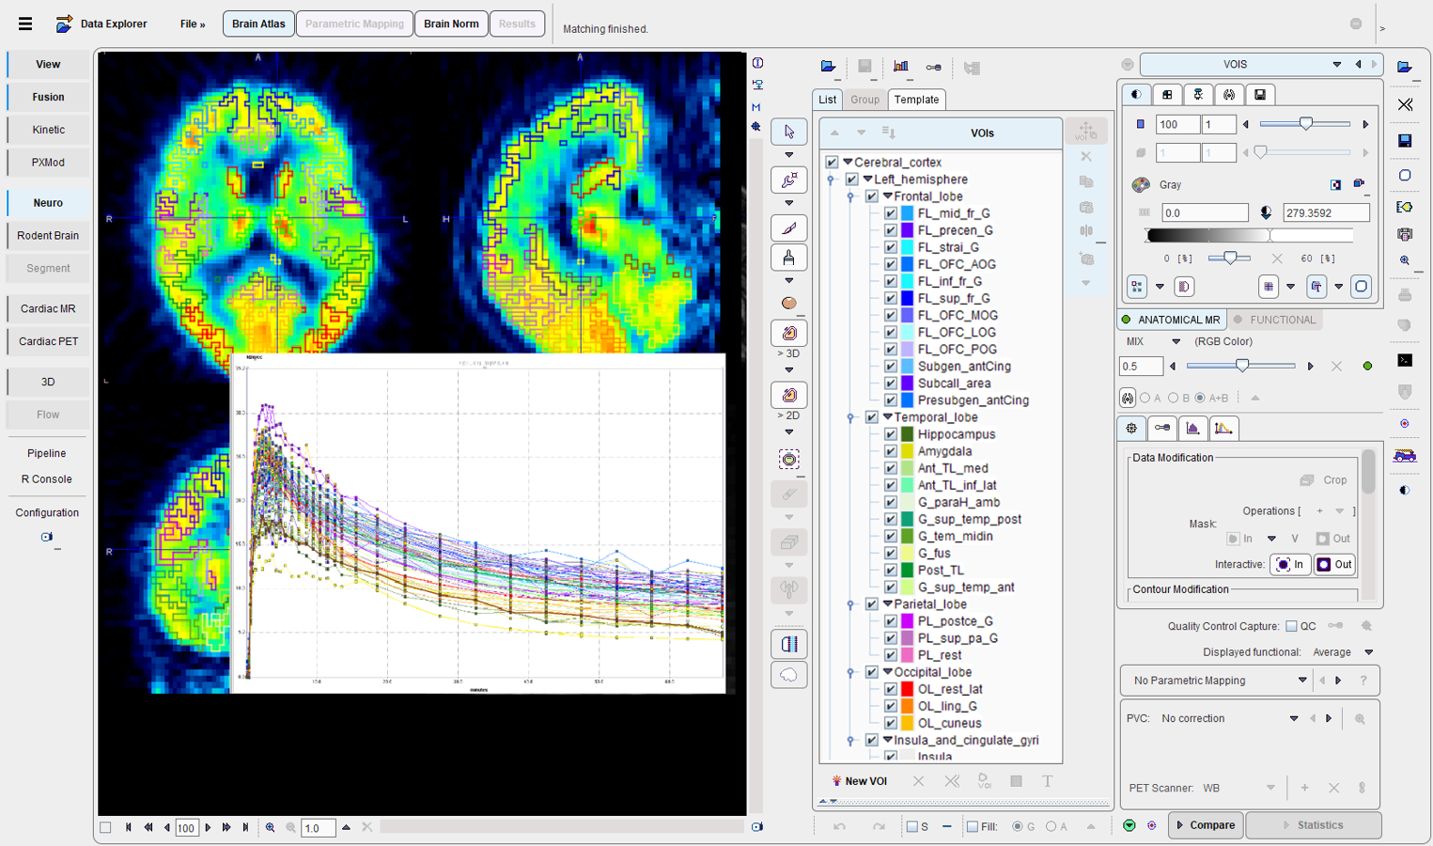The height and width of the screenshot is (846, 1433).
Task: Uncheck the Hippocampus VOI checkbox
Action: (x=890, y=434)
